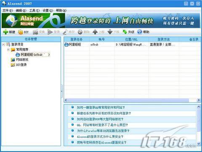This screenshot has height=152, width=202.
Task: Click the 删除 delete circle icon
Action: 80,32
